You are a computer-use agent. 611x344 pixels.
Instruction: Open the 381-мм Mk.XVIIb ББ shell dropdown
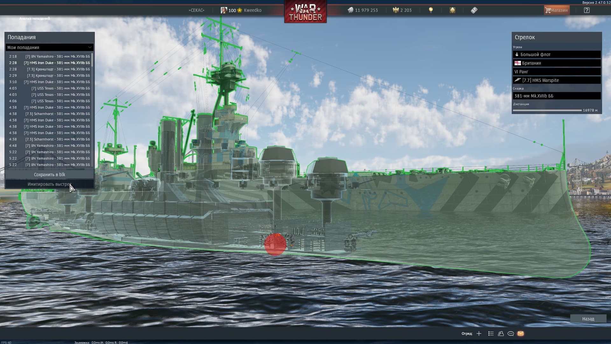(557, 96)
